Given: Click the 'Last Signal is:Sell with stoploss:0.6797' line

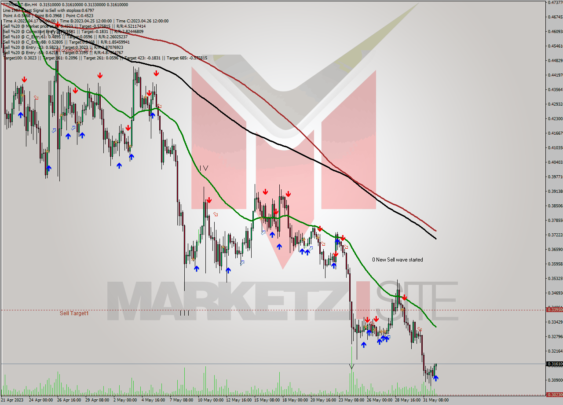Looking at the screenshot, I should (48, 10).
